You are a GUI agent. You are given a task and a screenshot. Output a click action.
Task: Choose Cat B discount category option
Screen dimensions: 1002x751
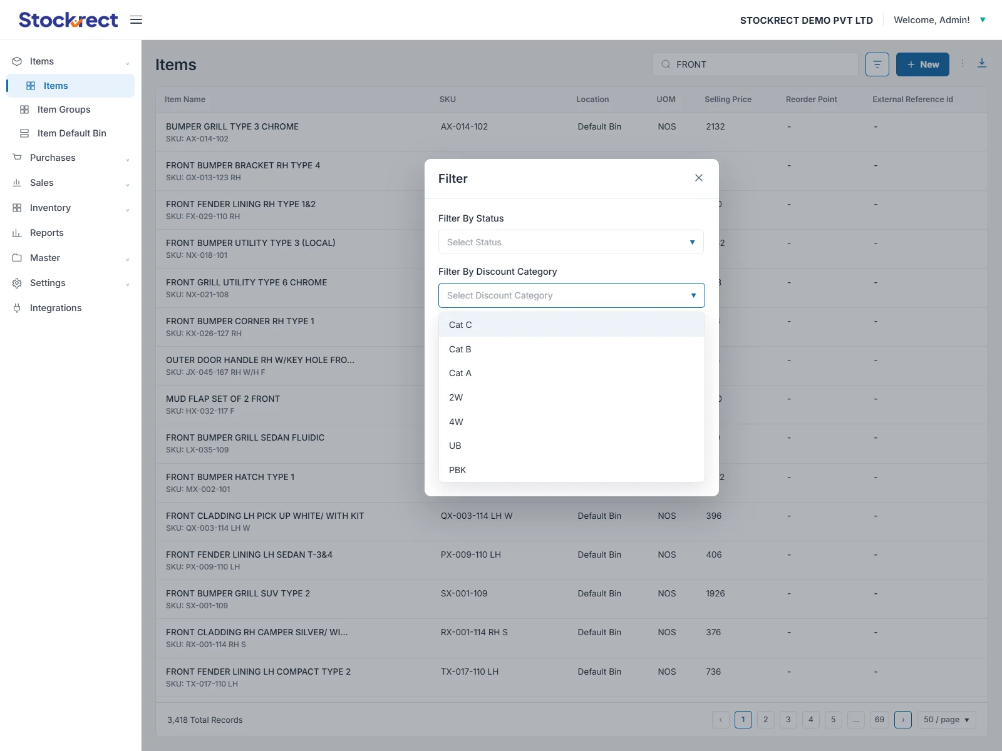(571, 349)
